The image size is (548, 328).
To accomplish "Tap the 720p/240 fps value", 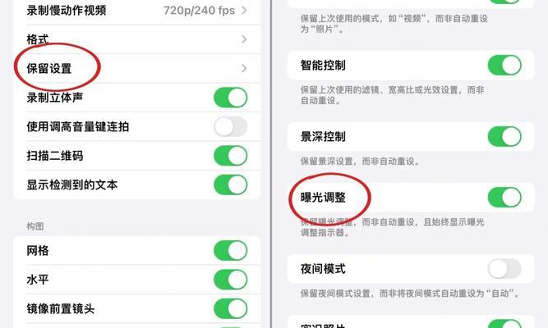I will pyautogui.click(x=199, y=11).
